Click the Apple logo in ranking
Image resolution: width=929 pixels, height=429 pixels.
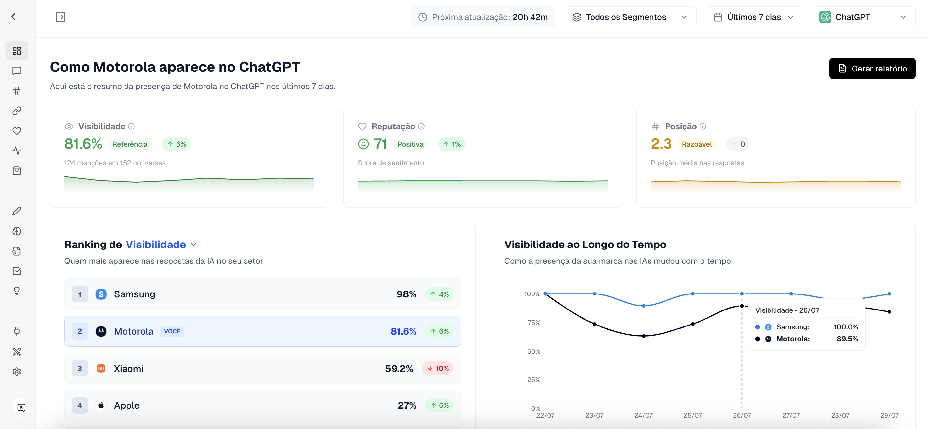(101, 405)
